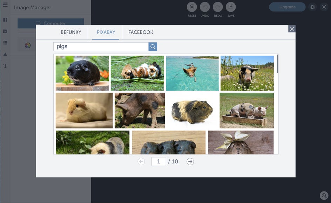Open the Text tool sidebar icon
The height and width of the screenshot is (203, 331).
5,66
